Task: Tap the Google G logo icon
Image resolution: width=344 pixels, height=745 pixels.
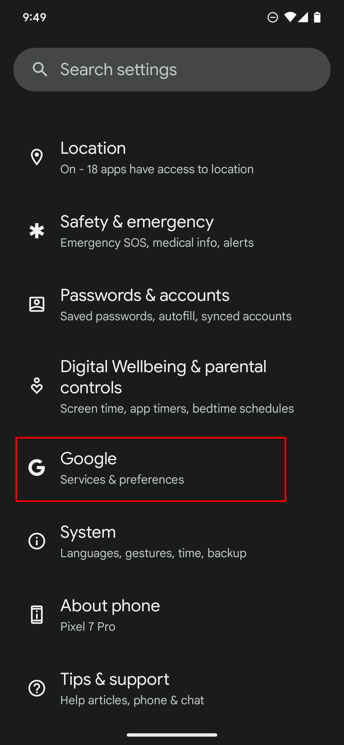Action: tap(37, 468)
